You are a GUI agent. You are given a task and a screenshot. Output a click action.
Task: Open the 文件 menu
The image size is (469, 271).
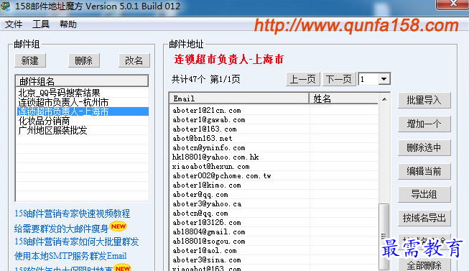click(x=14, y=24)
